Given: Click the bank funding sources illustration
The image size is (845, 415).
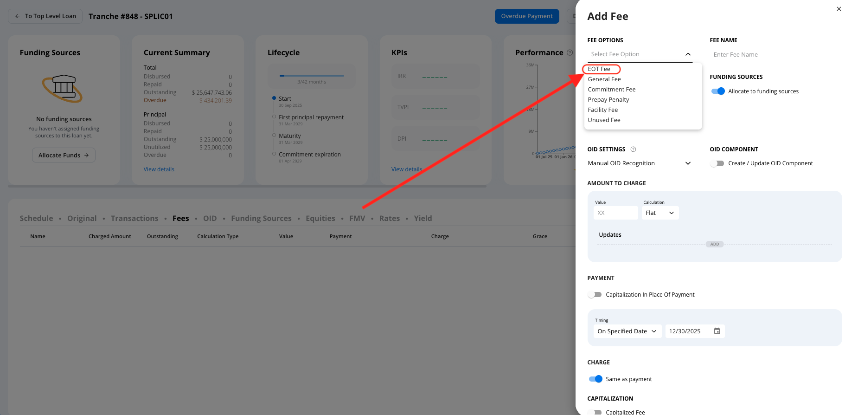Looking at the screenshot, I should pos(63,88).
